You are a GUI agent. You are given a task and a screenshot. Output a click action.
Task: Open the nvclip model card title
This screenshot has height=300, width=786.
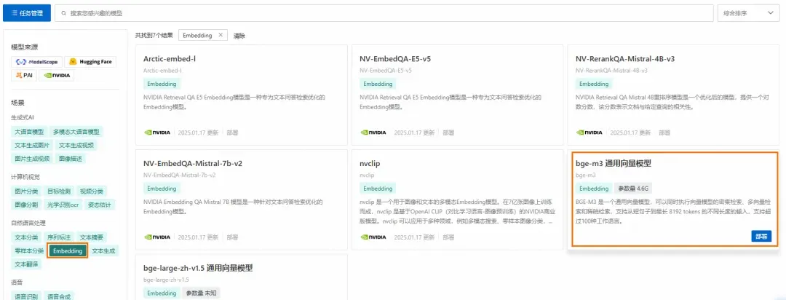click(370, 164)
